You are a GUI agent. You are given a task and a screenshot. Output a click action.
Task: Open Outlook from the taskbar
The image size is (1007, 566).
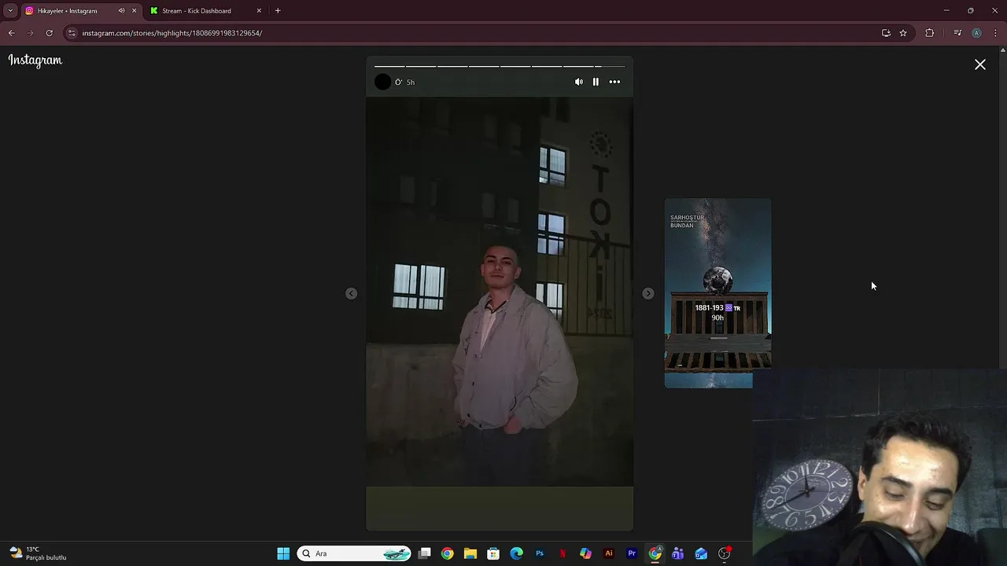[x=701, y=553]
